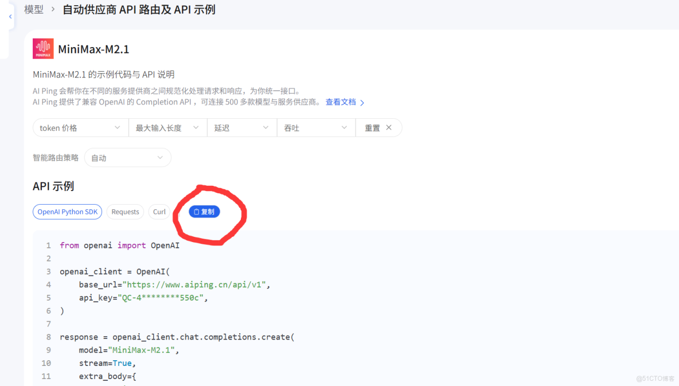Click the MiniMax-M2.1 model logo icon
Screen dimensions: 679x386
coord(43,48)
